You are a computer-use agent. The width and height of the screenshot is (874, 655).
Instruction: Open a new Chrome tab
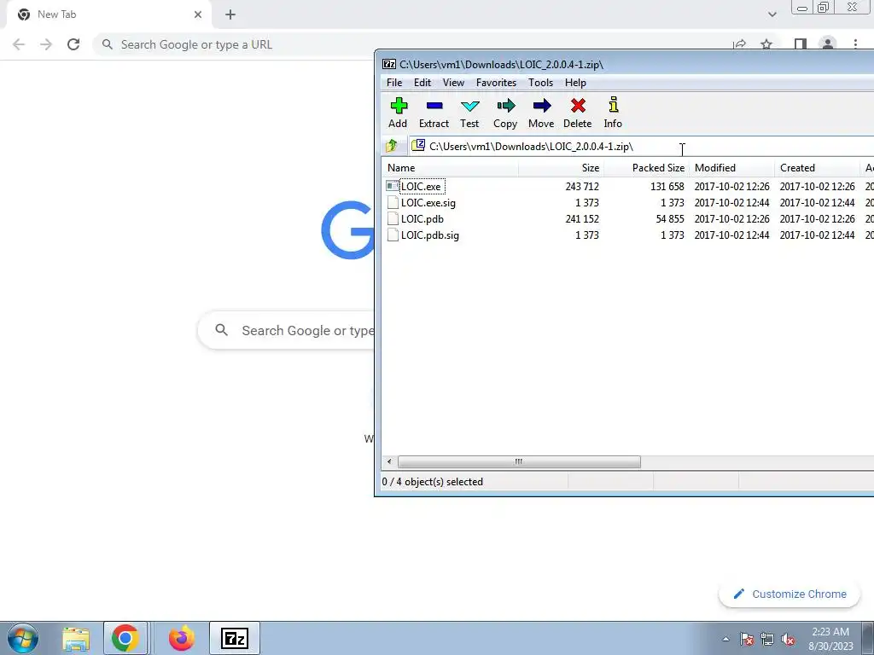click(230, 14)
